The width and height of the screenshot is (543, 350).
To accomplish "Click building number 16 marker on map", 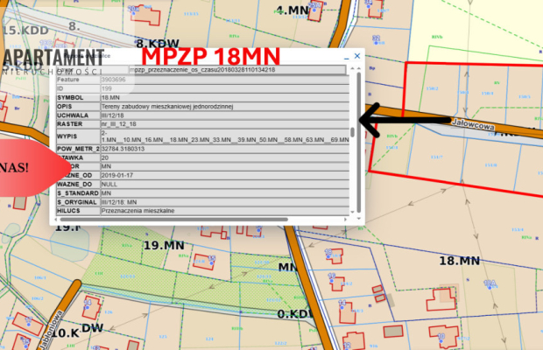I will point(331,276).
